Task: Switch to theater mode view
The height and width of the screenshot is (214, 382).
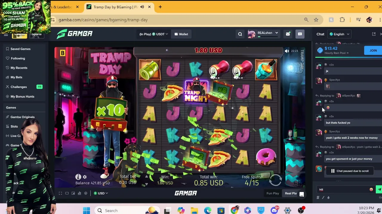Action: [x=67, y=193]
